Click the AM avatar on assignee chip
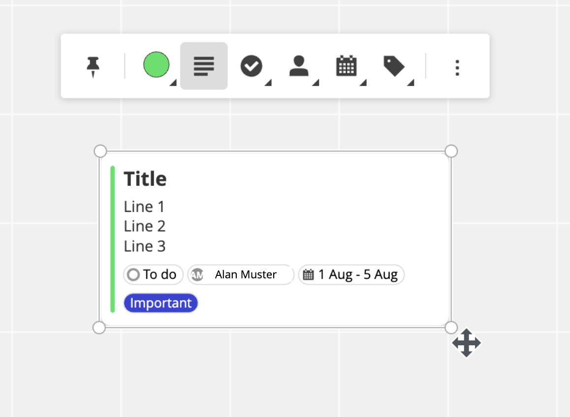 point(197,274)
